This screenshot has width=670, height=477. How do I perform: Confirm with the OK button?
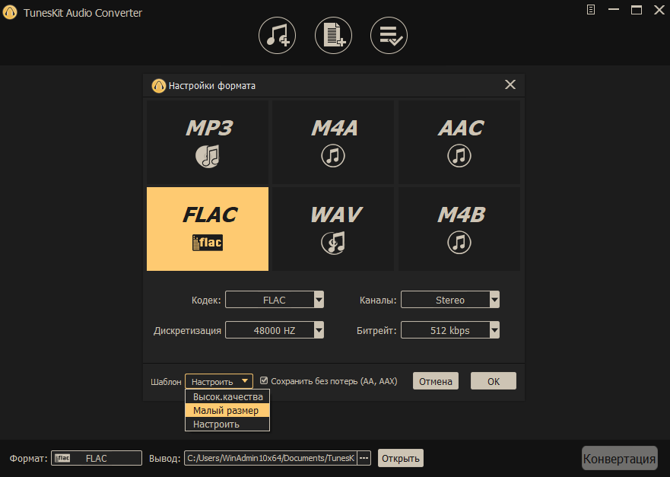tap(494, 381)
